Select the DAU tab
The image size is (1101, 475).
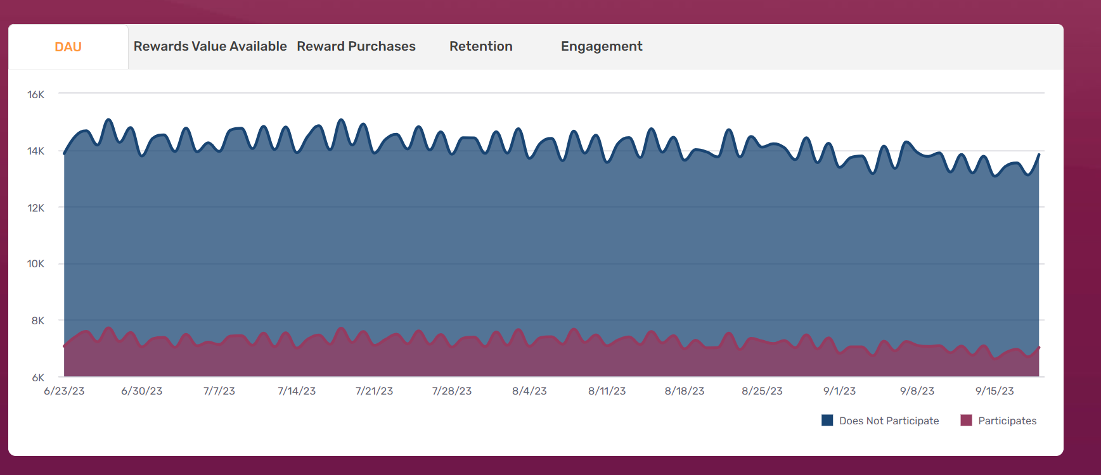[x=68, y=47]
